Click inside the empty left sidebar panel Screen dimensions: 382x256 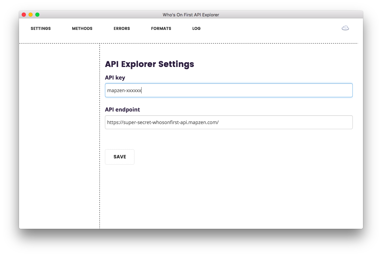(59, 136)
